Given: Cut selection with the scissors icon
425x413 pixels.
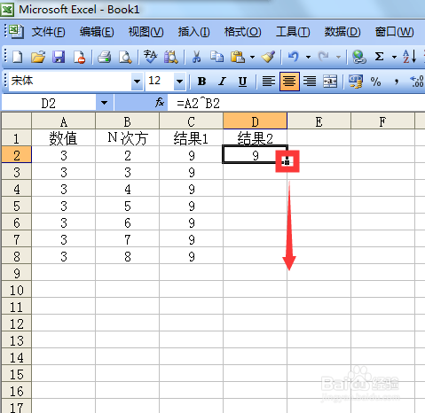Looking at the screenshot, I should pyautogui.click(x=196, y=56).
